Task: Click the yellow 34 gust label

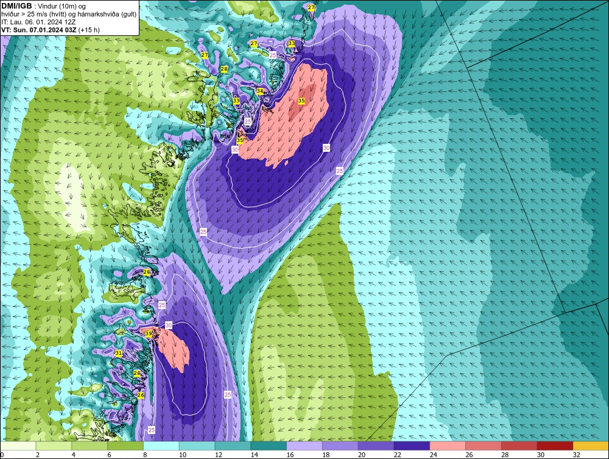Action: (260, 91)
